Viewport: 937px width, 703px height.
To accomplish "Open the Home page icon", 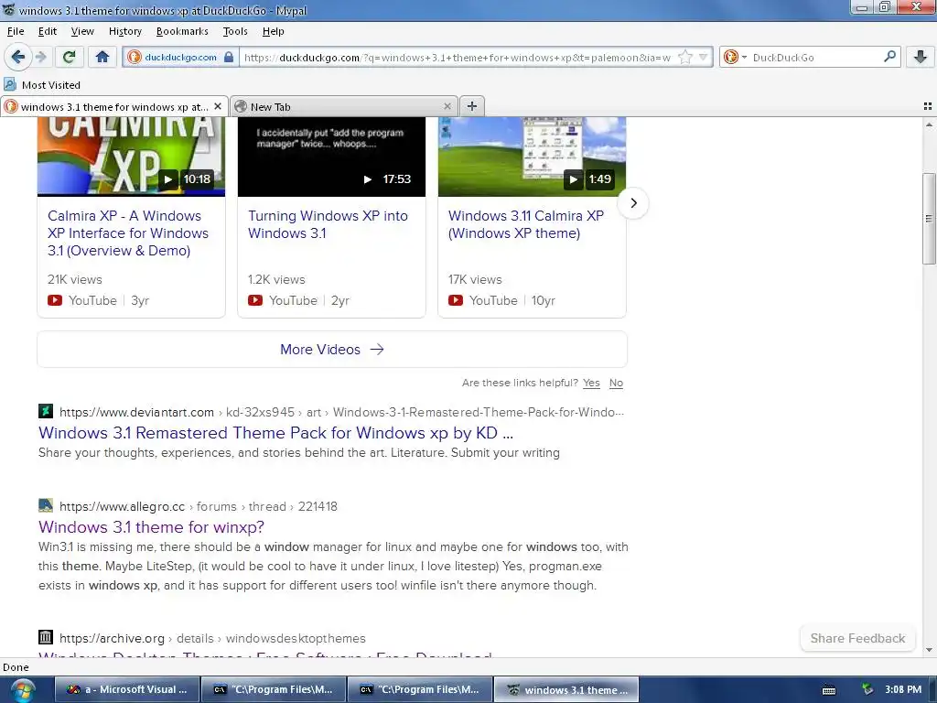I will (x=102, y=57).
